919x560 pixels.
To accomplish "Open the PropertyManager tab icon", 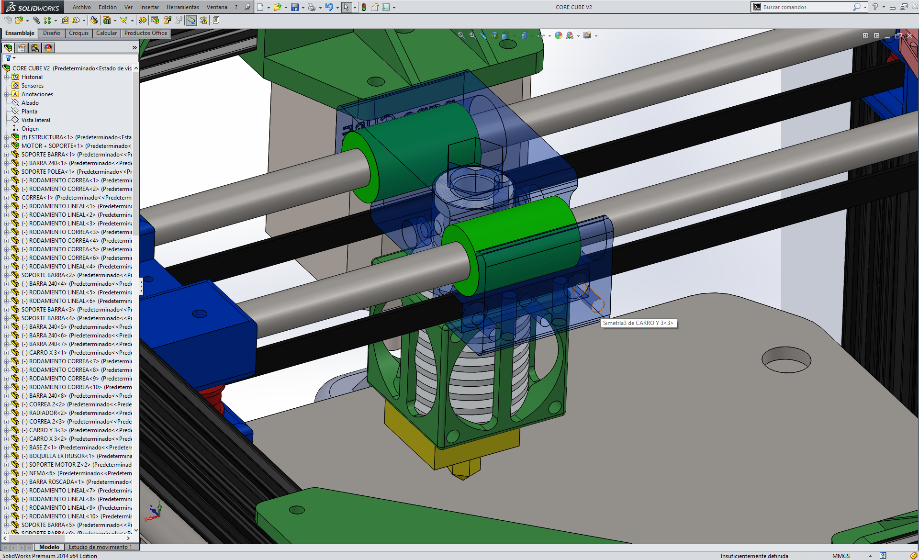I will [x=22, y=48].
